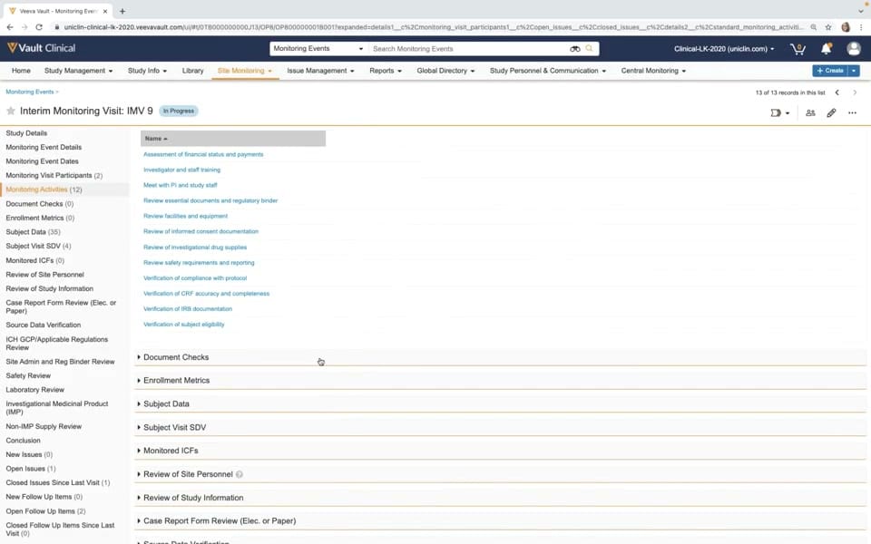The image size is (871, 544).
Task: Open the Global Directory menu
Action: point(446,71)
